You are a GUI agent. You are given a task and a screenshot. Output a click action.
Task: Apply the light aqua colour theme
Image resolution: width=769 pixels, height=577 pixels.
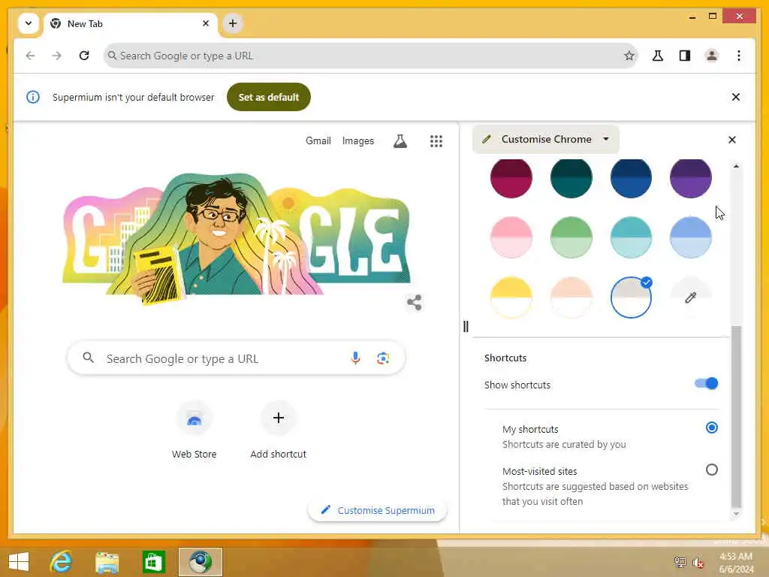[x=631, y=237]
